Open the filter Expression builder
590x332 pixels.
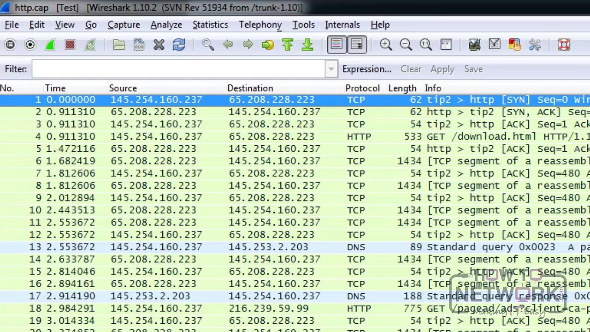[367, 69]
